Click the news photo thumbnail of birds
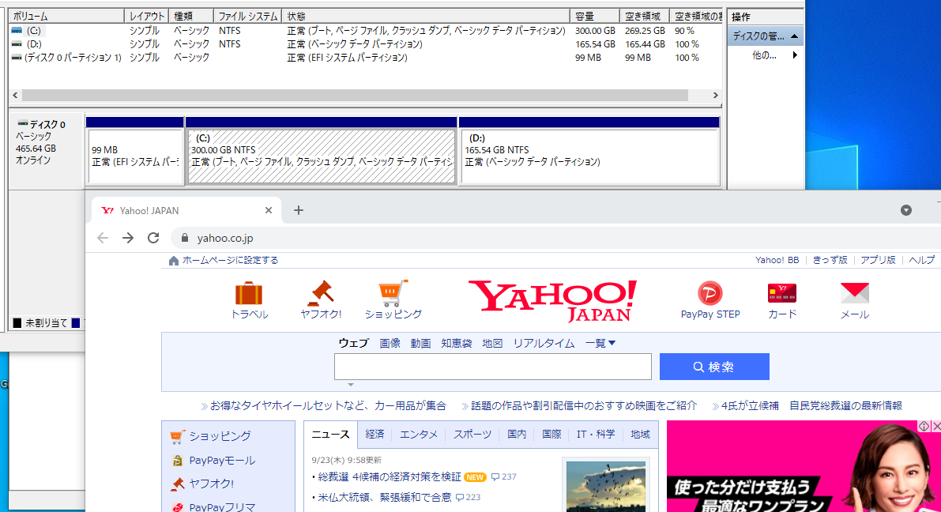The height and width of the screenshot is (512, 941). [x=606, y=487]
